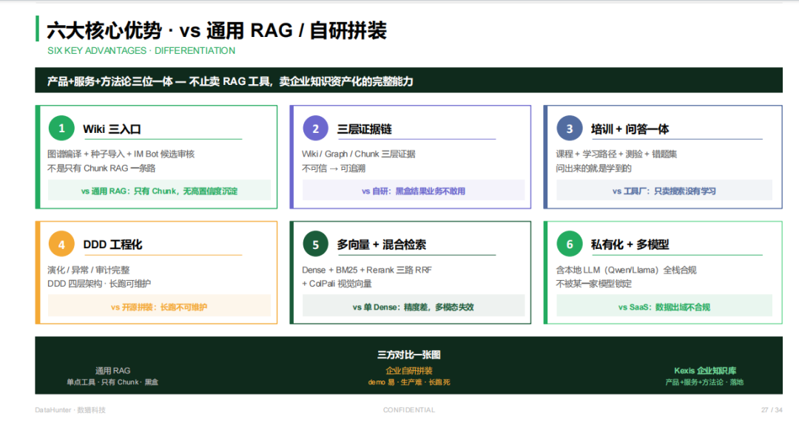The width and height of the screenshot is (799, 424).
Task: Click the page number 27 / 34
Action: (772, 410)
